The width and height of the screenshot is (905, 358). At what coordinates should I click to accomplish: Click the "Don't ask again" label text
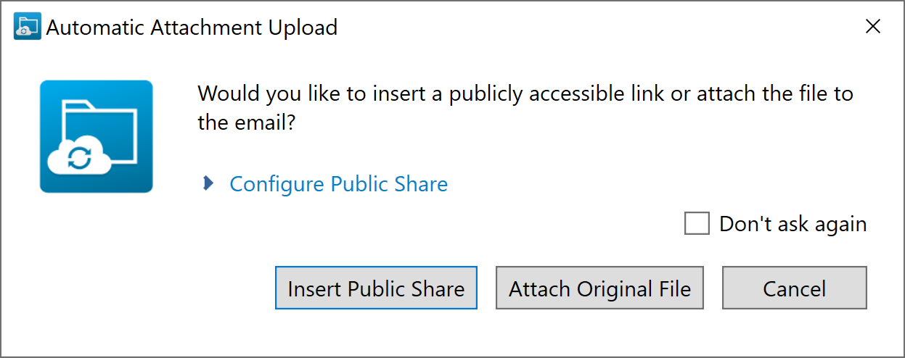pos(793,224)
